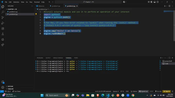Screen dimensions: 175x98
Task: Collapse the CHAPTER 1- PS folder
Action: [12, 9]
